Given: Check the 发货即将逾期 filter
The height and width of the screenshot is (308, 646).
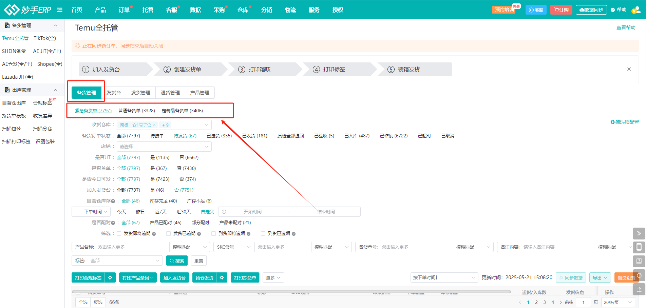Looking at the screenshot, I should point(119,233).
